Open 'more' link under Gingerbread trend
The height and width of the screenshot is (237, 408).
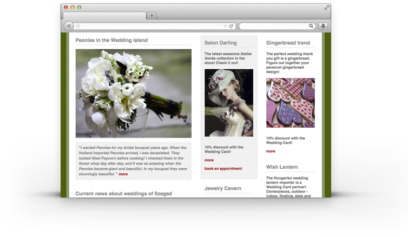coord(271,152)
